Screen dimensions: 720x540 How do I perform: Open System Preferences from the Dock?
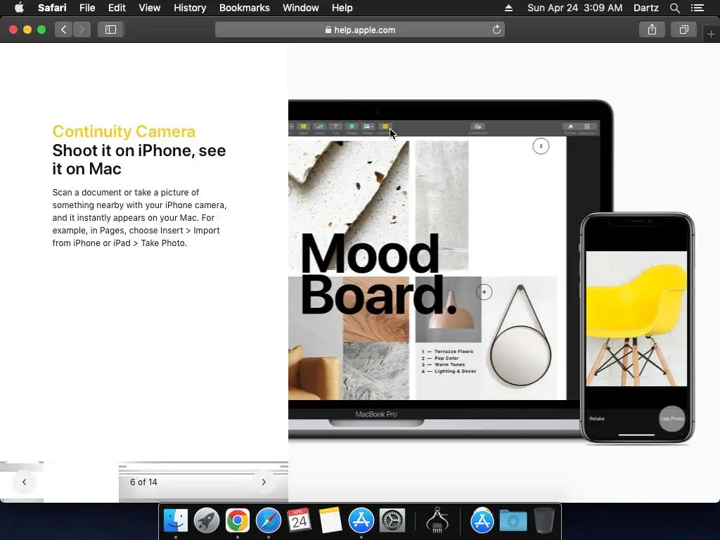pyautogui.click(x=392, y=521)
